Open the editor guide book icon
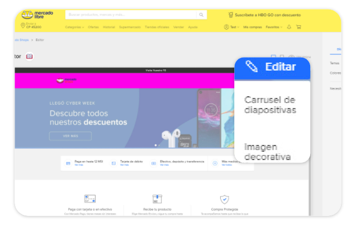This screenshot has width=356, height=225. [29, 56]
